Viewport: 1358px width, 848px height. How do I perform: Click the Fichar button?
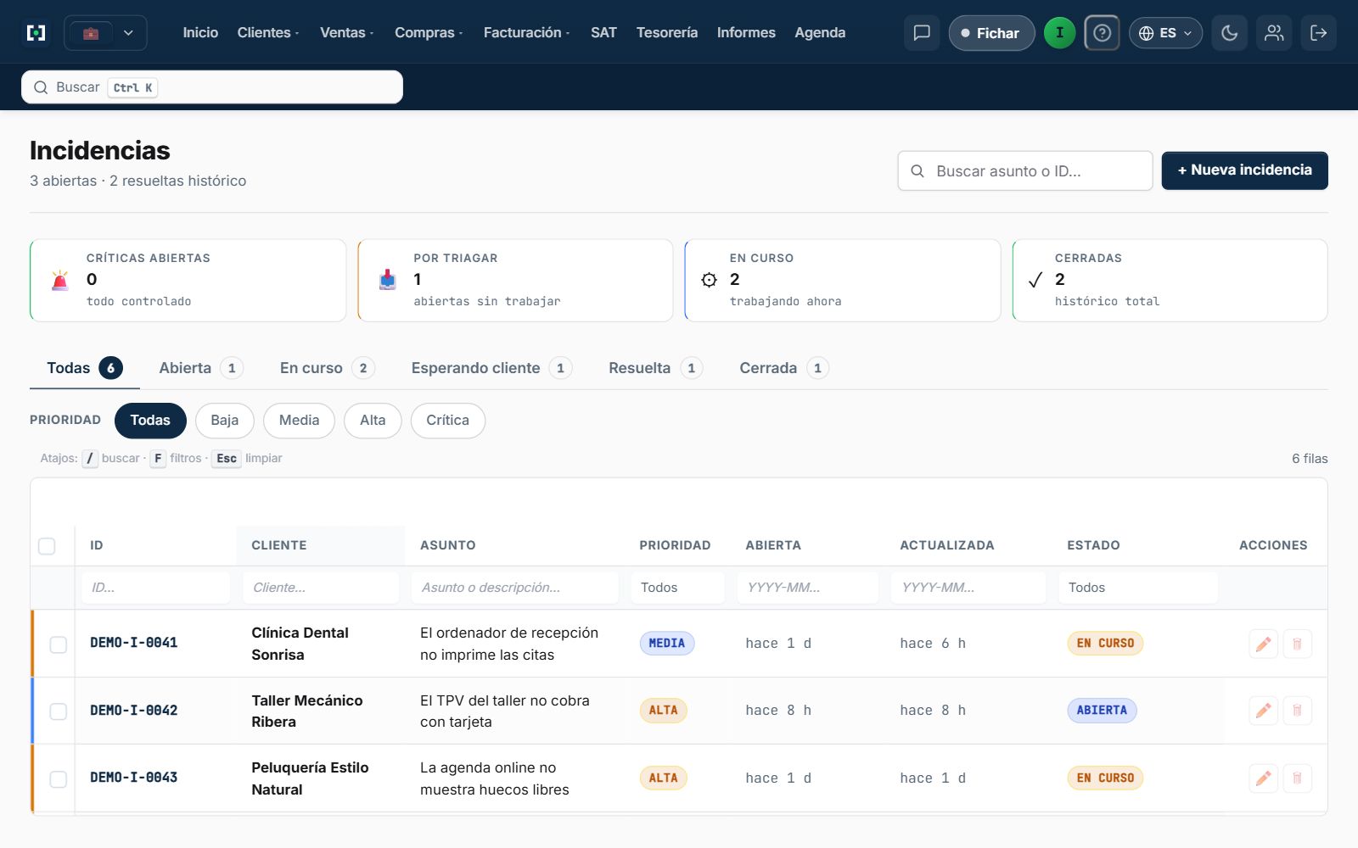(991, 33)
